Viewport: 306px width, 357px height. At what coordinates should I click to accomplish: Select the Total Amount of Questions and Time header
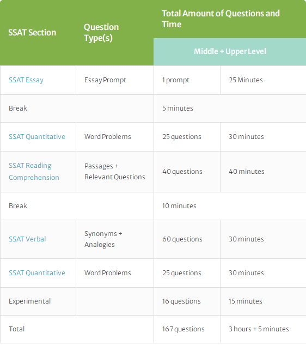click(x=221, y=19)
